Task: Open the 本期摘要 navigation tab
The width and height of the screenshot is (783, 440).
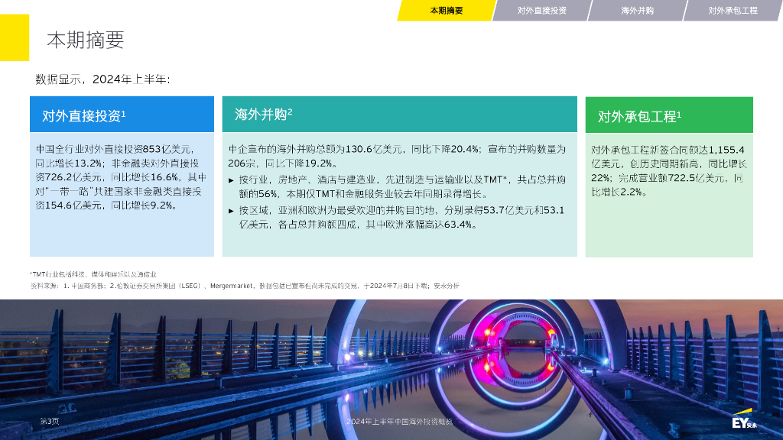Action: coord(446,11)
